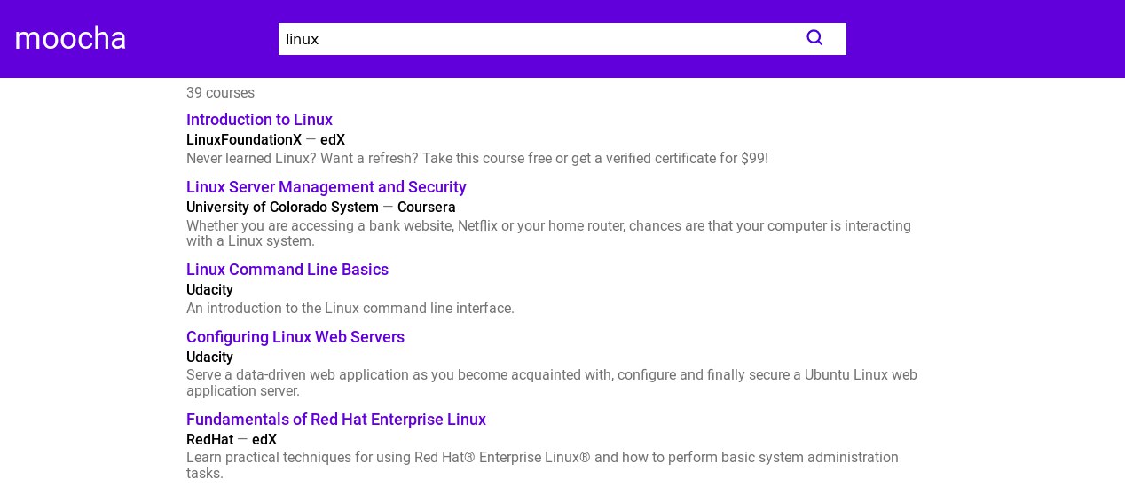Open the Linux Command Line Basics course
The image size is (1125, 487).
[287, 270]
